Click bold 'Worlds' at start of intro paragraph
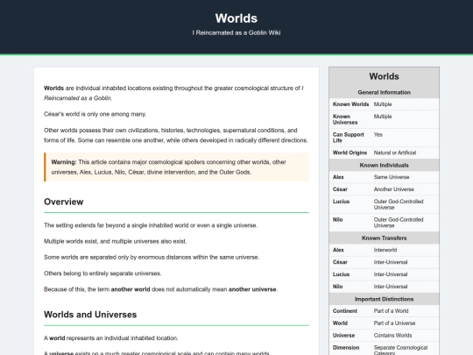The width and height of the screenshot is (473, 355). point(53,89)
